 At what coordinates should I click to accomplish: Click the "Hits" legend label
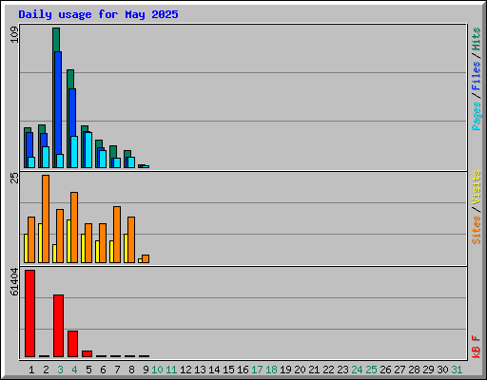click(x=477, y=39)
